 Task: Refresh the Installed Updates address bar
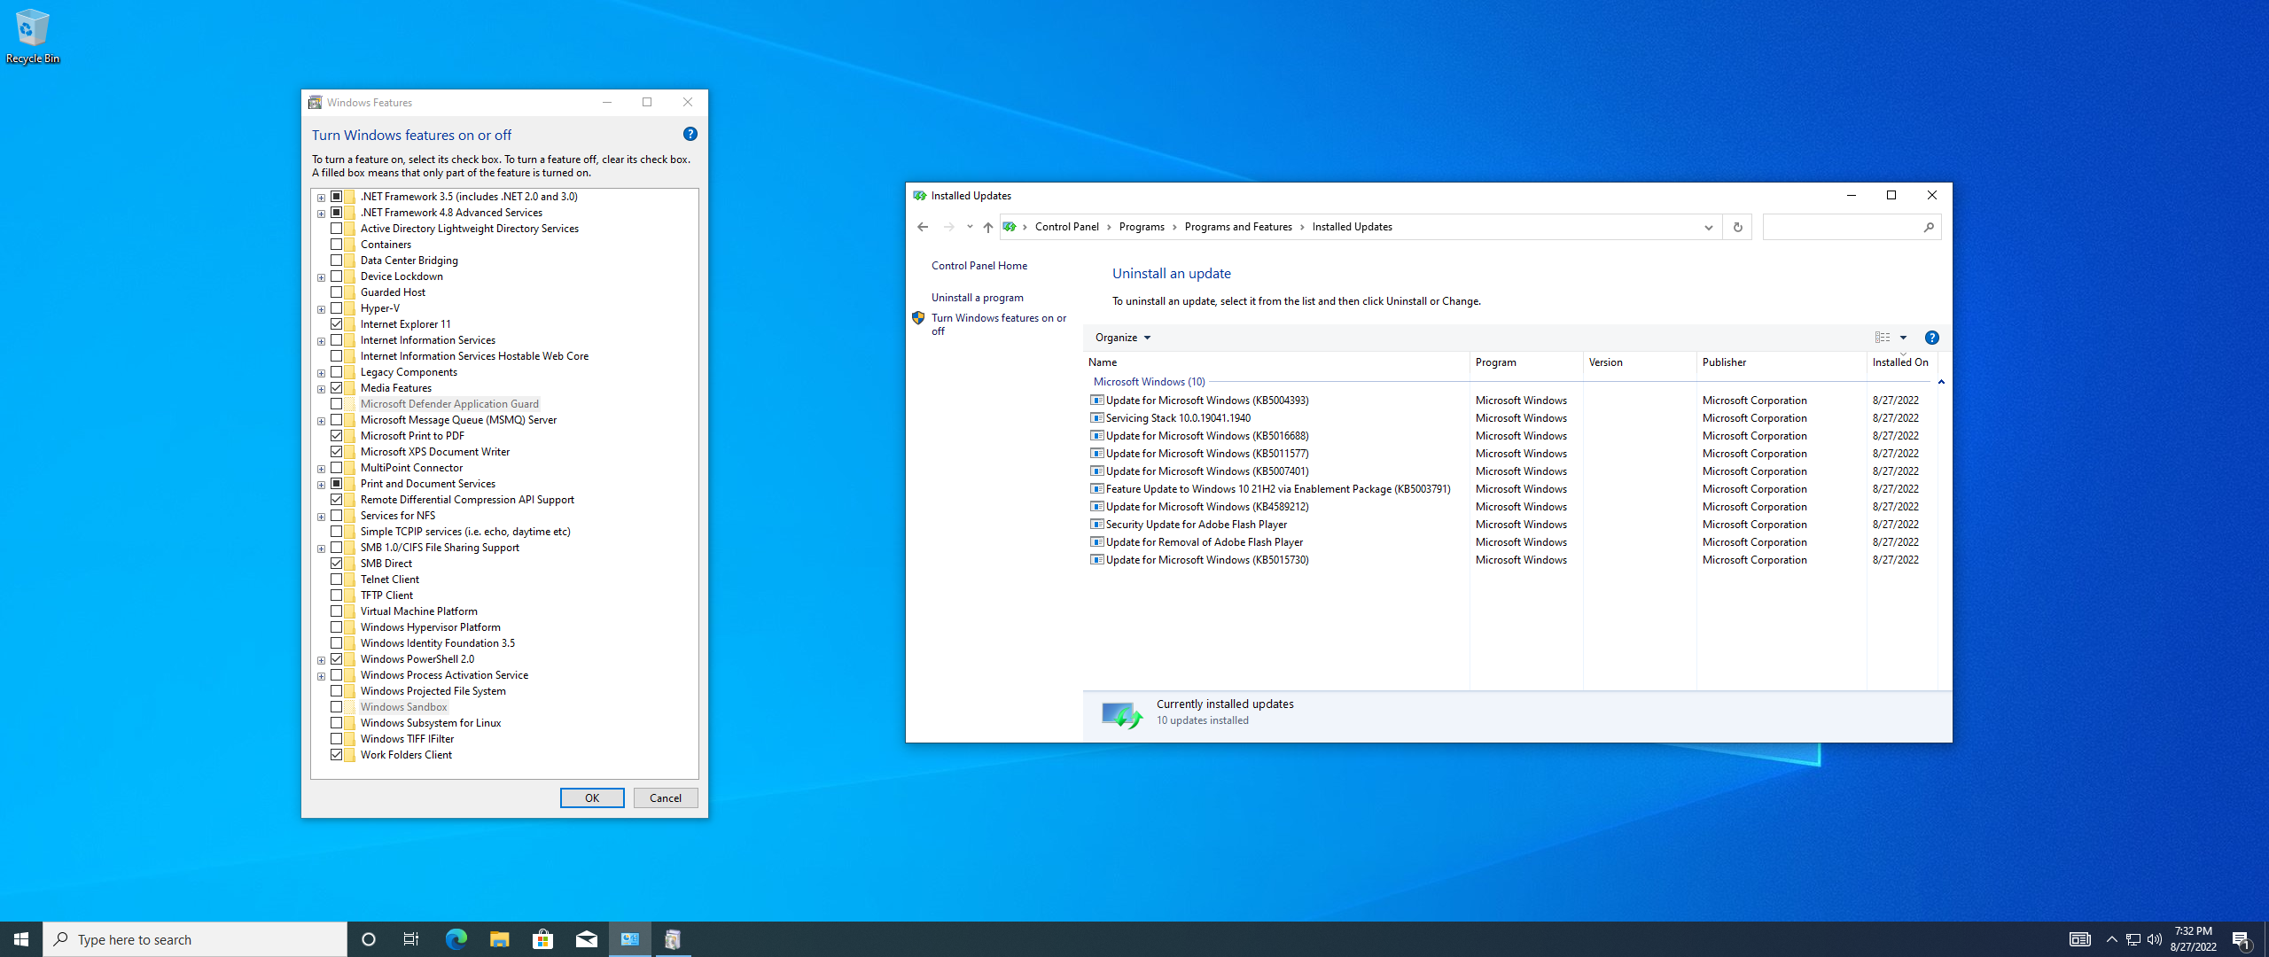point(1737,227)
